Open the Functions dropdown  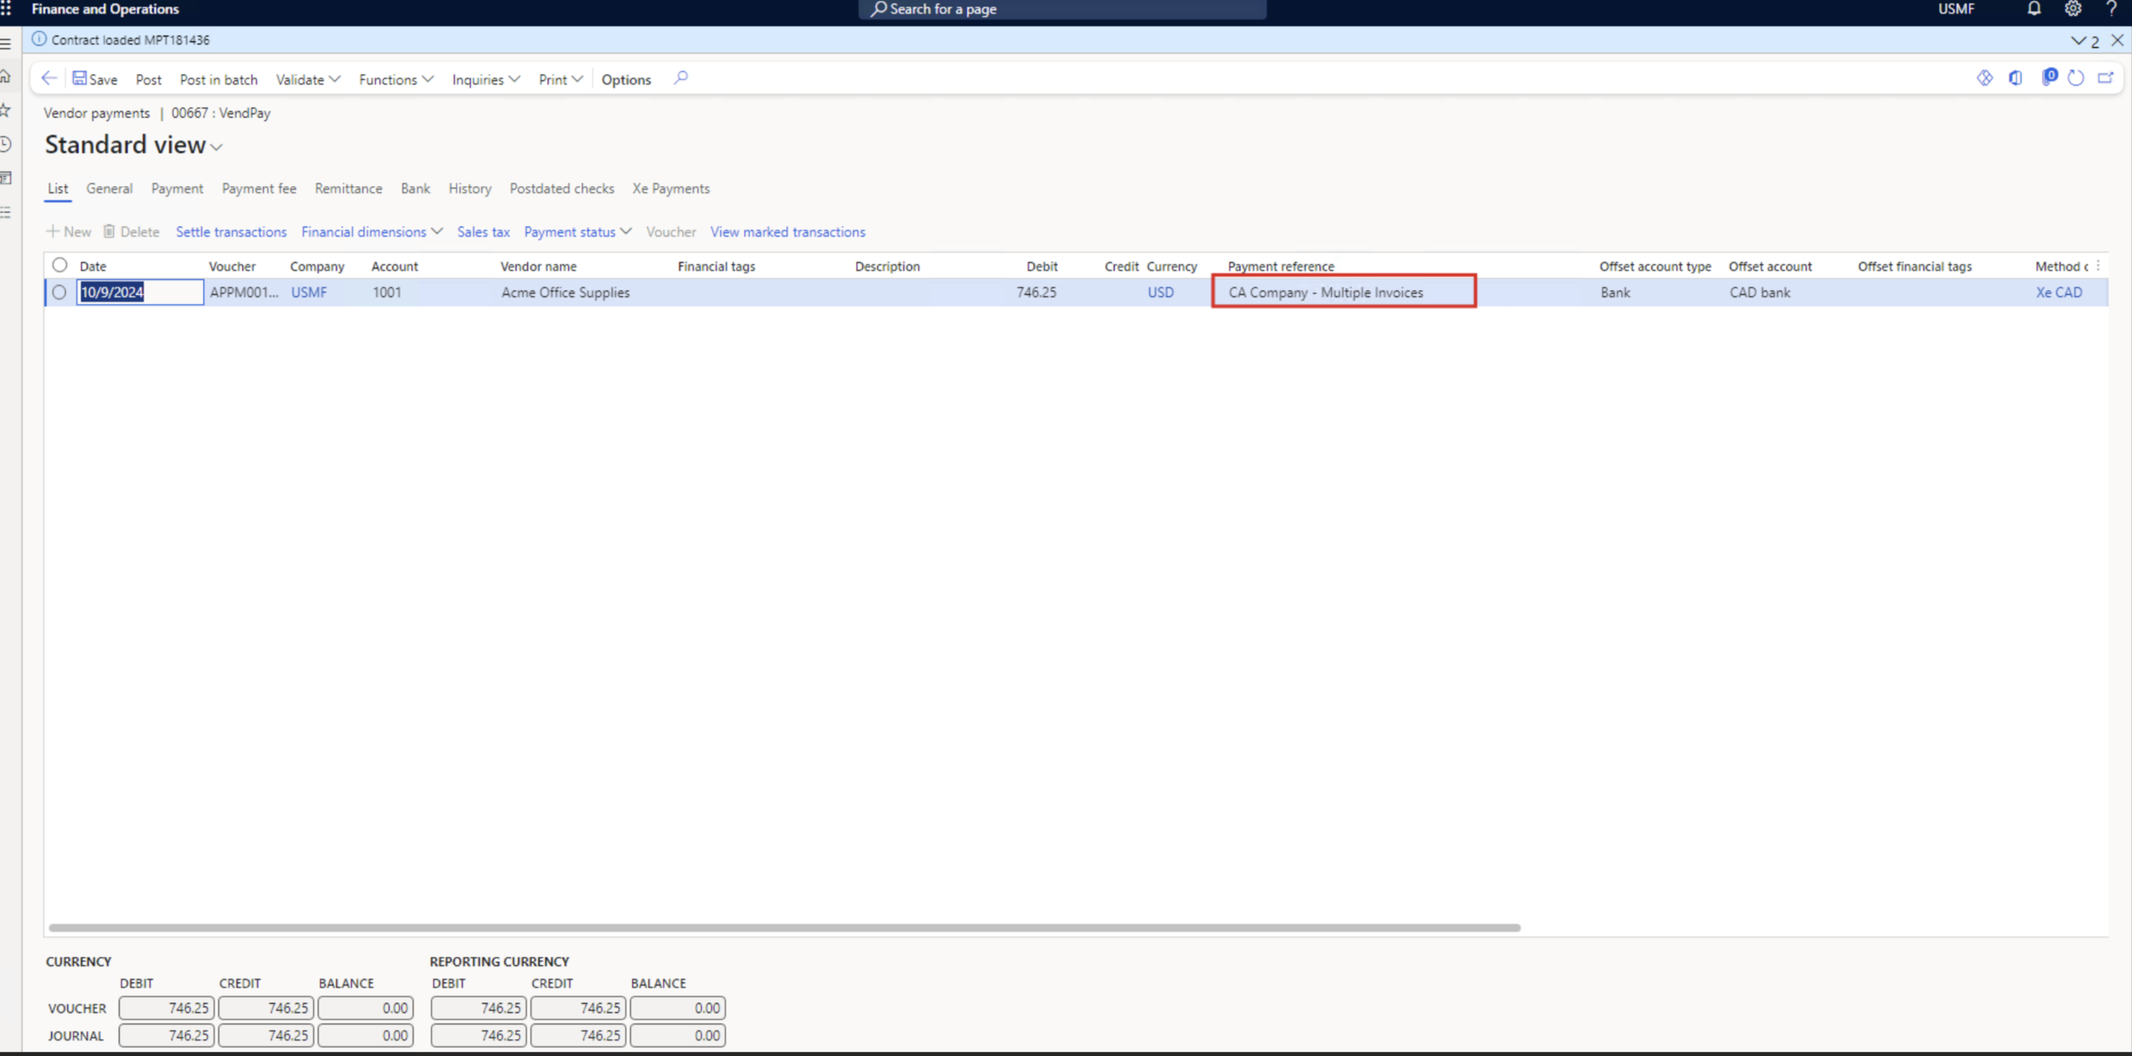coord(395,79)
